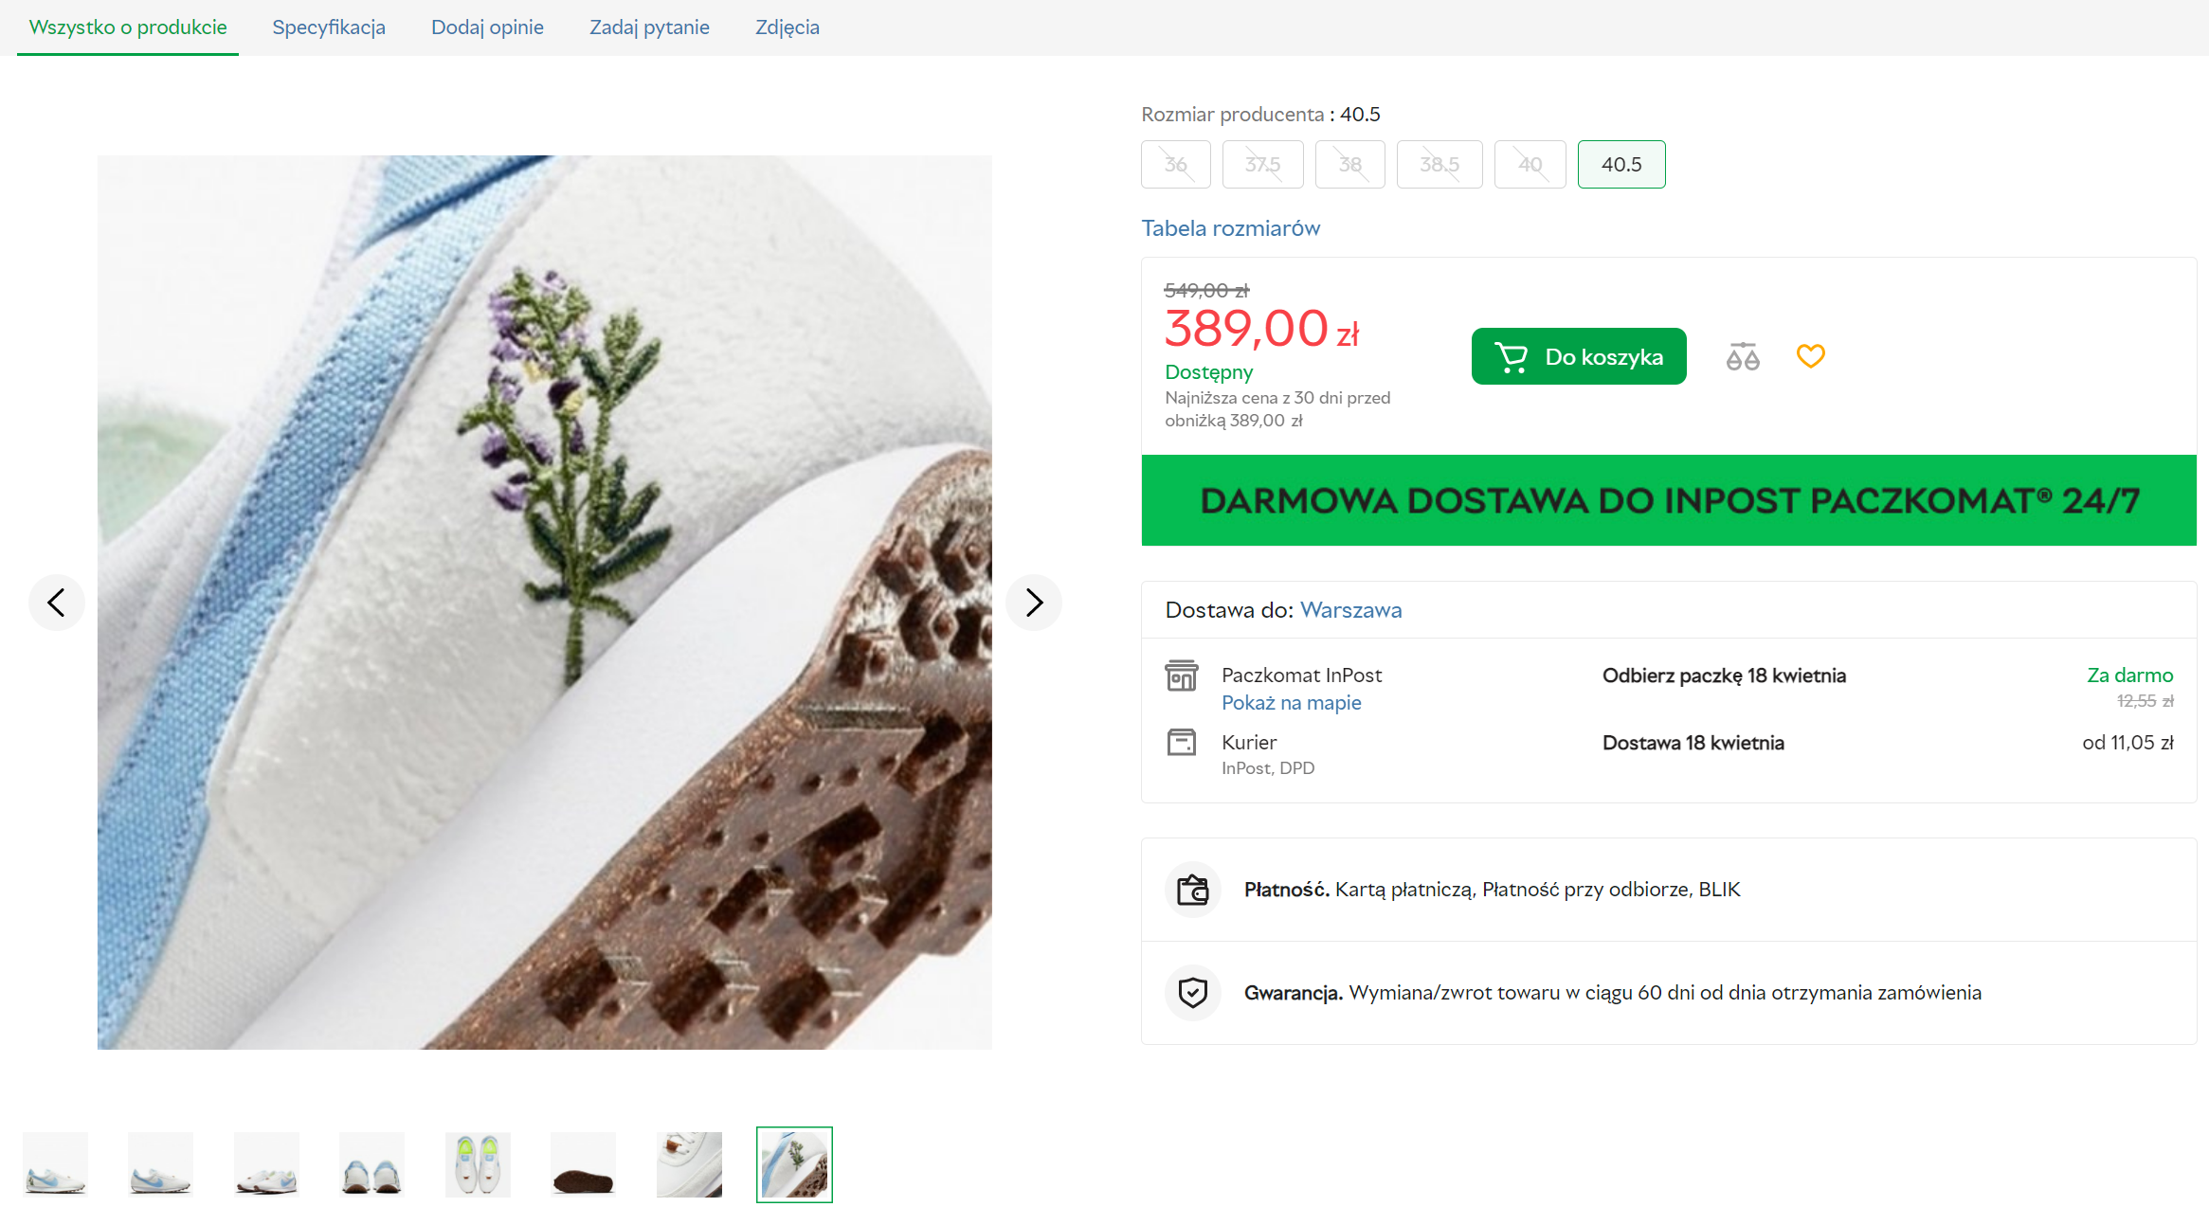This screenshot has height=1207, width=2209.
Task: Click the compare scales icon
Action: point(1742,356)
